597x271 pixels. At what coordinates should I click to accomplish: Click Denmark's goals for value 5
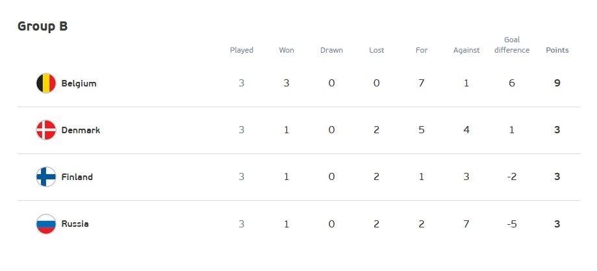(x=422, y=130)
